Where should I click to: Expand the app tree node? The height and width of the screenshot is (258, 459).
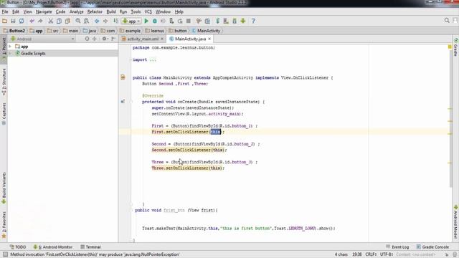(x=10, y=47)
